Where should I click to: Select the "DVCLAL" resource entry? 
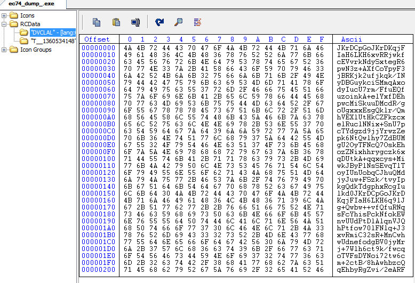pos(53,33)
